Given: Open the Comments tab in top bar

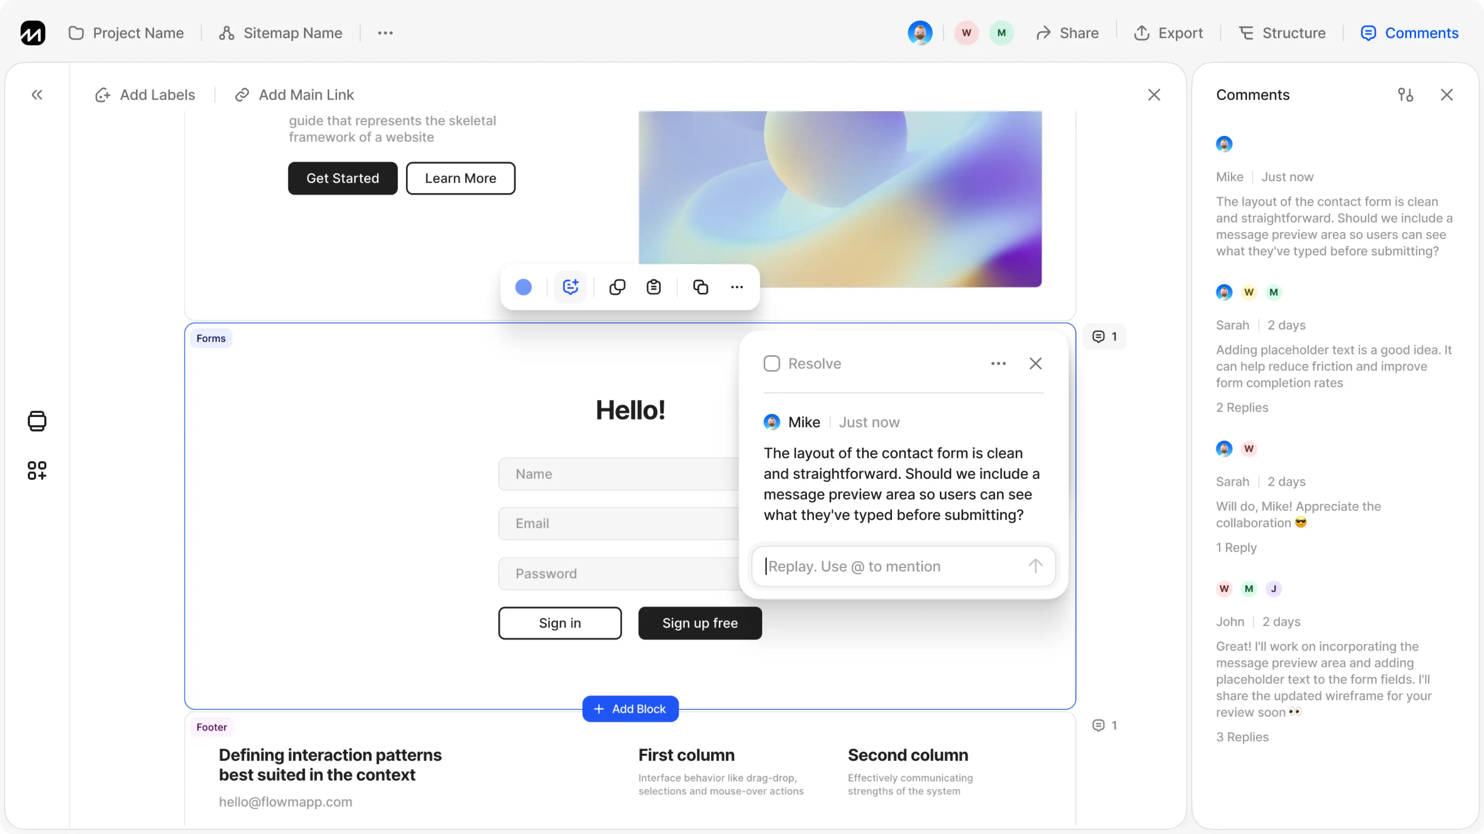Looking at the screenshot, I should tap(1409, 33).
